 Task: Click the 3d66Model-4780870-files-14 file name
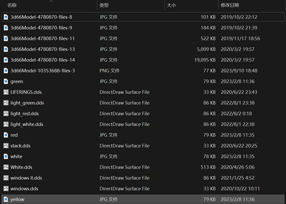pos(43,60)
